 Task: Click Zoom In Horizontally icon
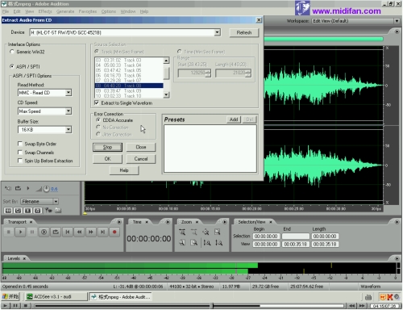182,232
